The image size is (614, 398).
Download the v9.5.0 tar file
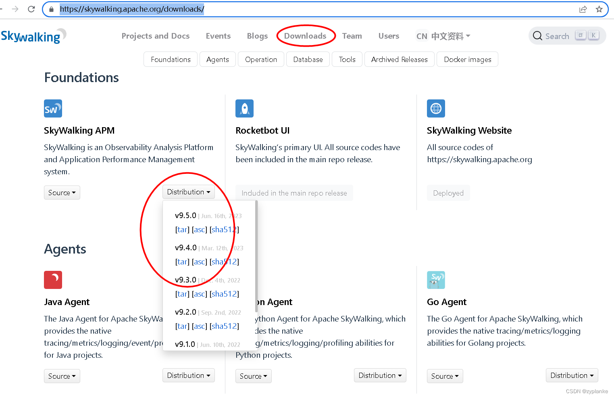(182, 229)
